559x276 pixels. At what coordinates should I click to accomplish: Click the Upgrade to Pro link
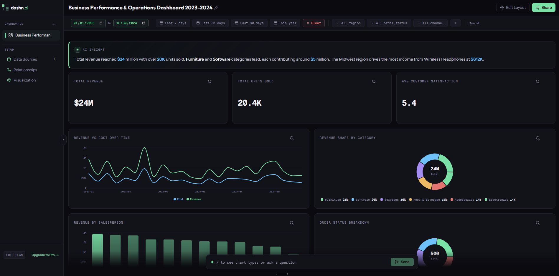point(45,255)
